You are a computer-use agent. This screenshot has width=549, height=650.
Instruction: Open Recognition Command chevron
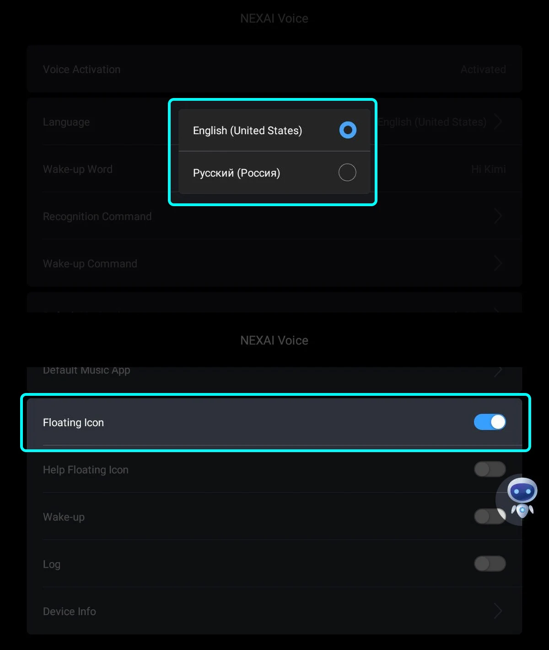498,216
